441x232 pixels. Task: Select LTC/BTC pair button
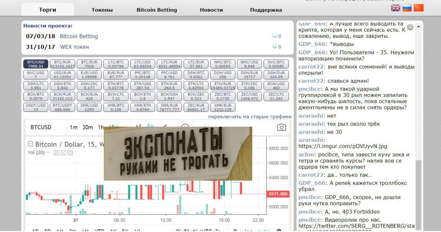116,64
